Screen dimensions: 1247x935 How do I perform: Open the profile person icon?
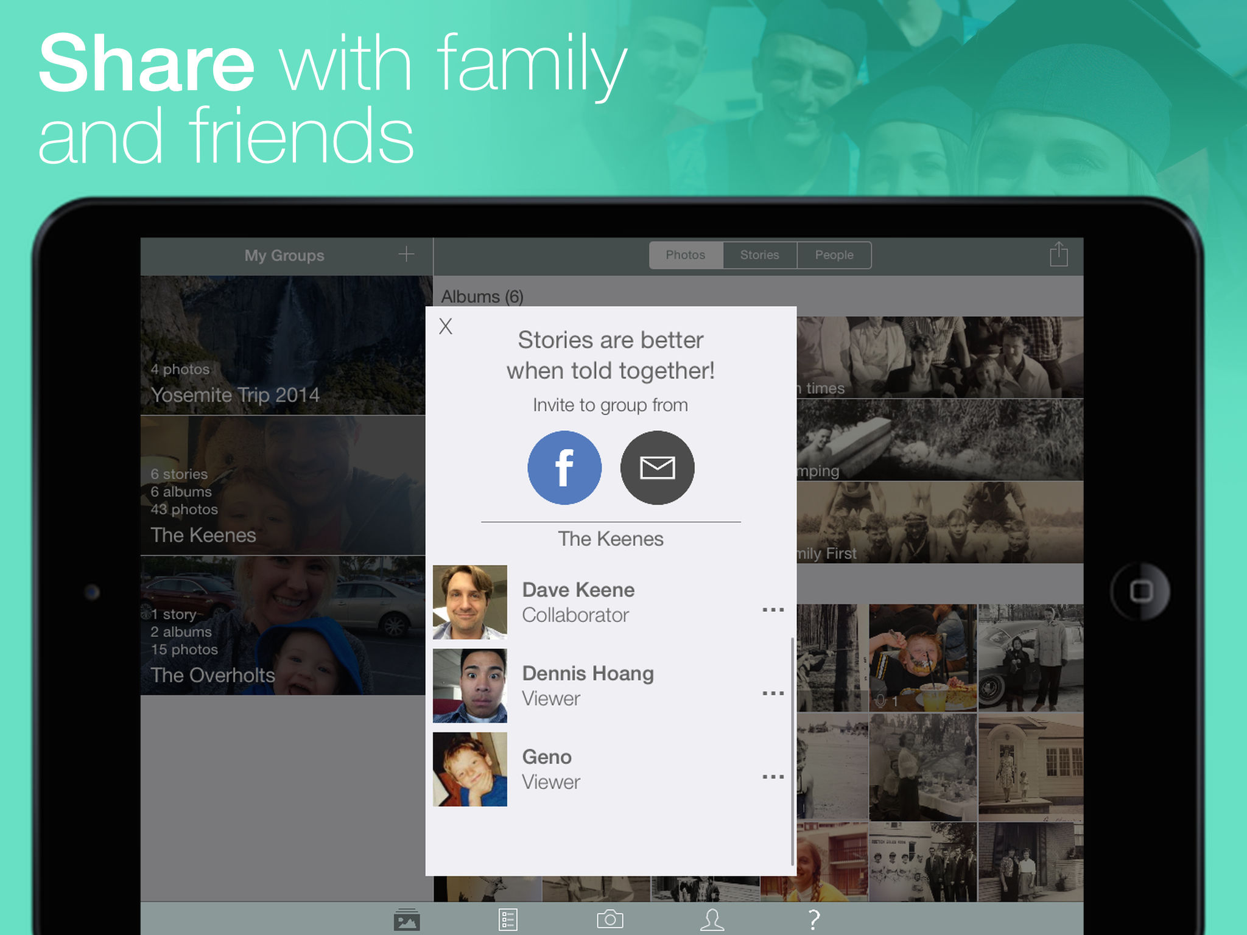712,919
